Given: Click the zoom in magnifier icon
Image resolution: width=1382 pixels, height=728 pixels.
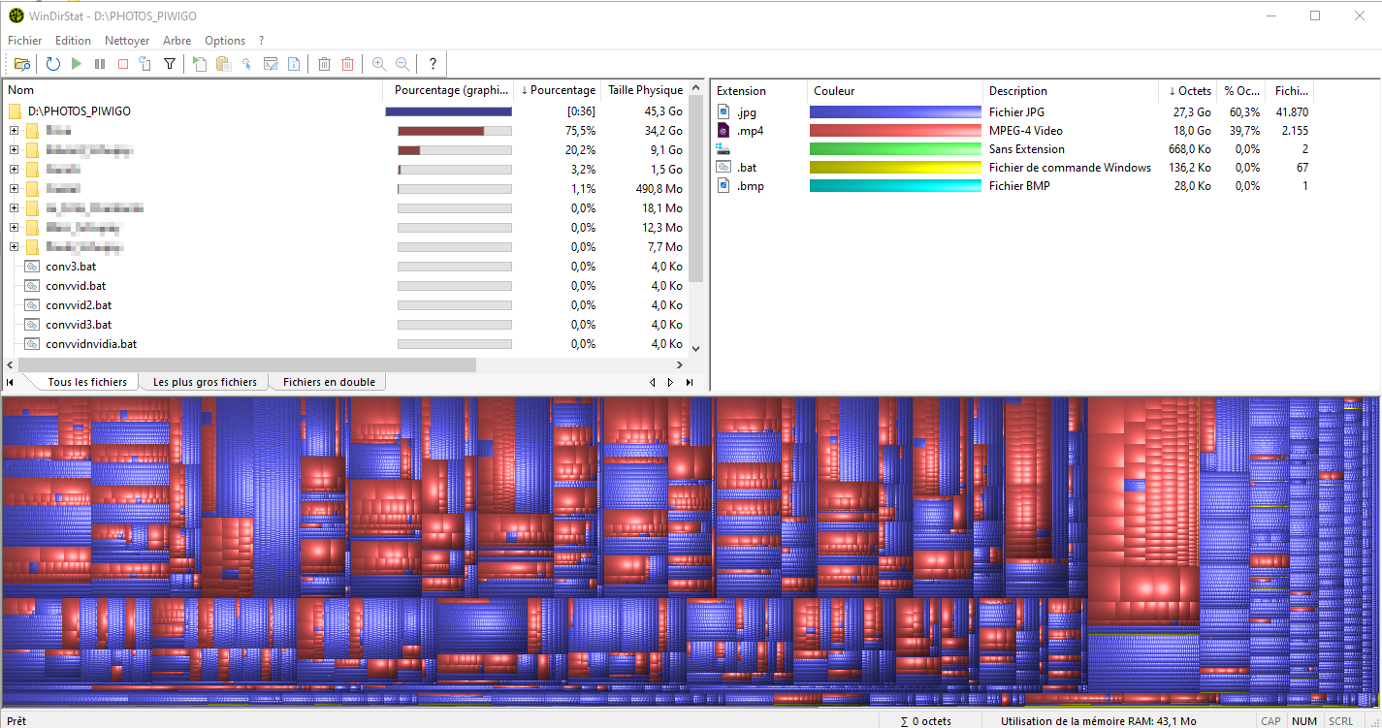Looking at the screenshot, I should (x=379, y=64).
